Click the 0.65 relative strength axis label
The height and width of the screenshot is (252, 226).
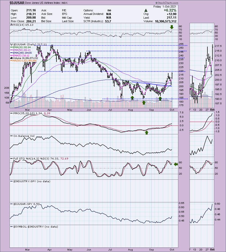click(x=182, y=203)
